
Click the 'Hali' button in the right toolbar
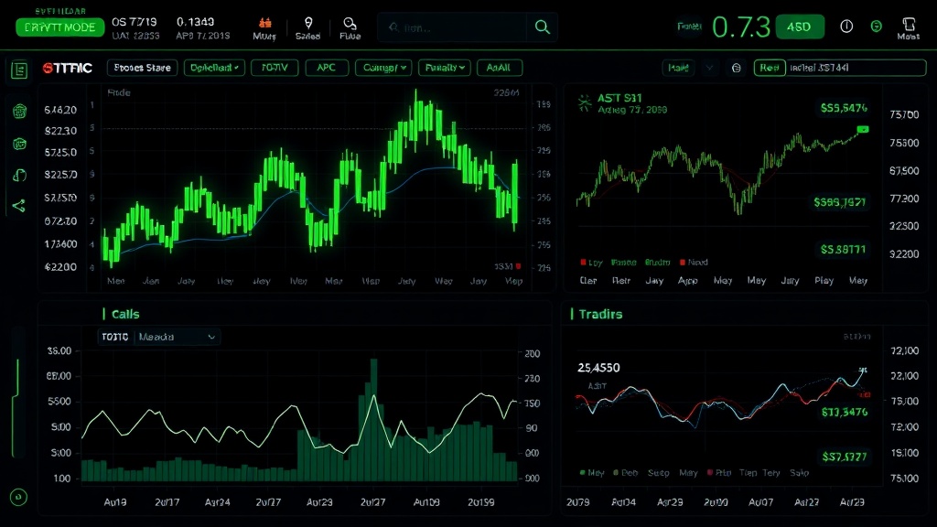tap(678, 68)
